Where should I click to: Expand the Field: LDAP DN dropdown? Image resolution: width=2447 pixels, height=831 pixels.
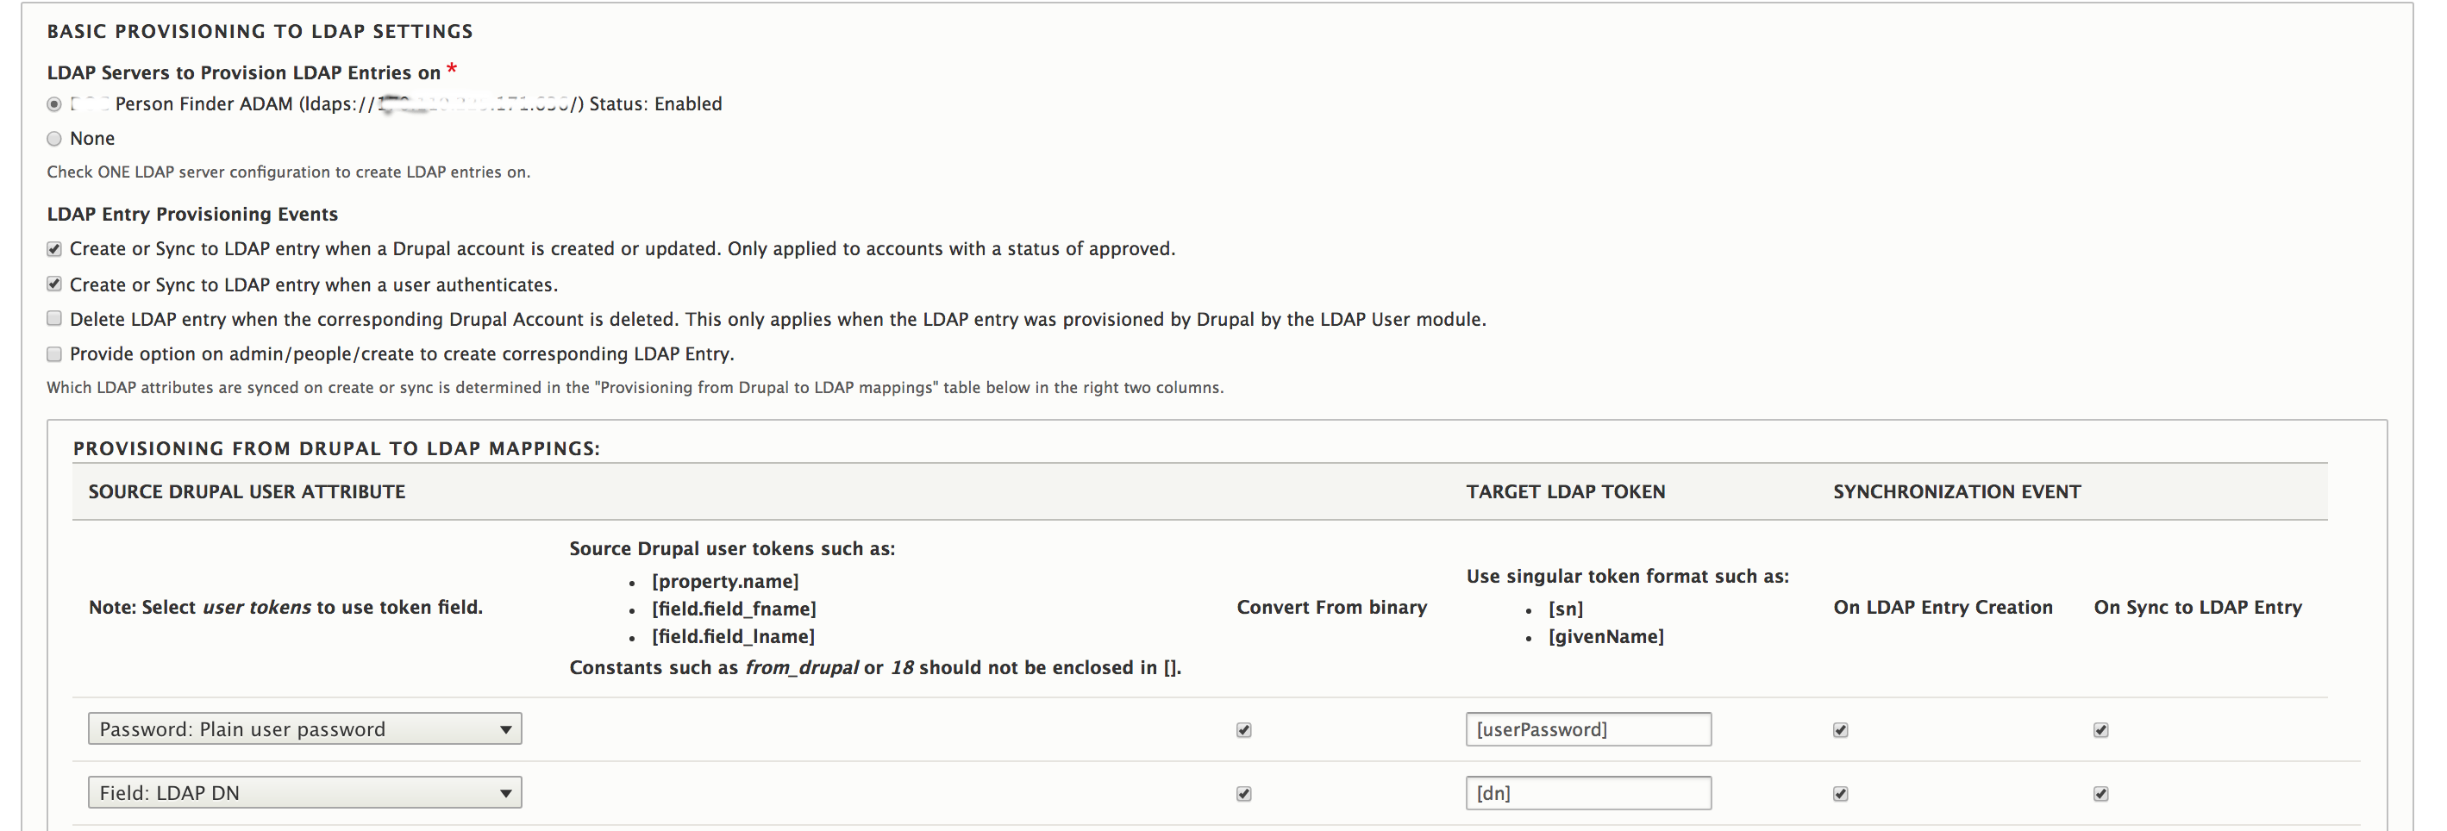[305, 793]
